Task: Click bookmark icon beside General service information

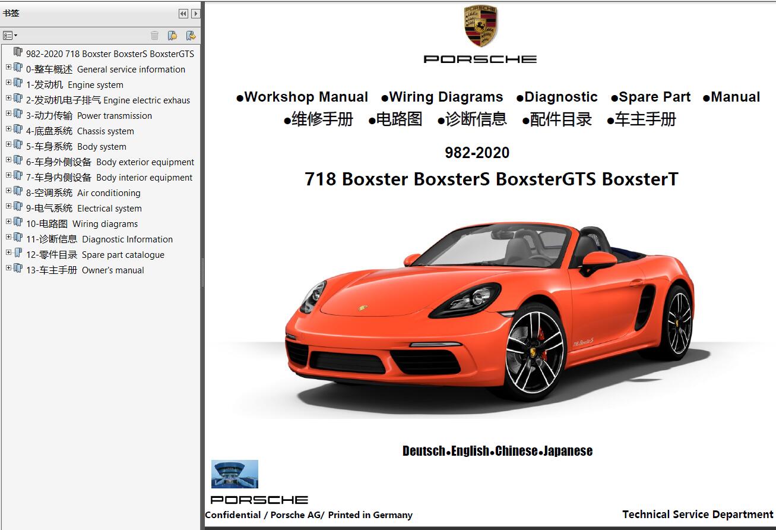Action: click(x=18, y=68)
